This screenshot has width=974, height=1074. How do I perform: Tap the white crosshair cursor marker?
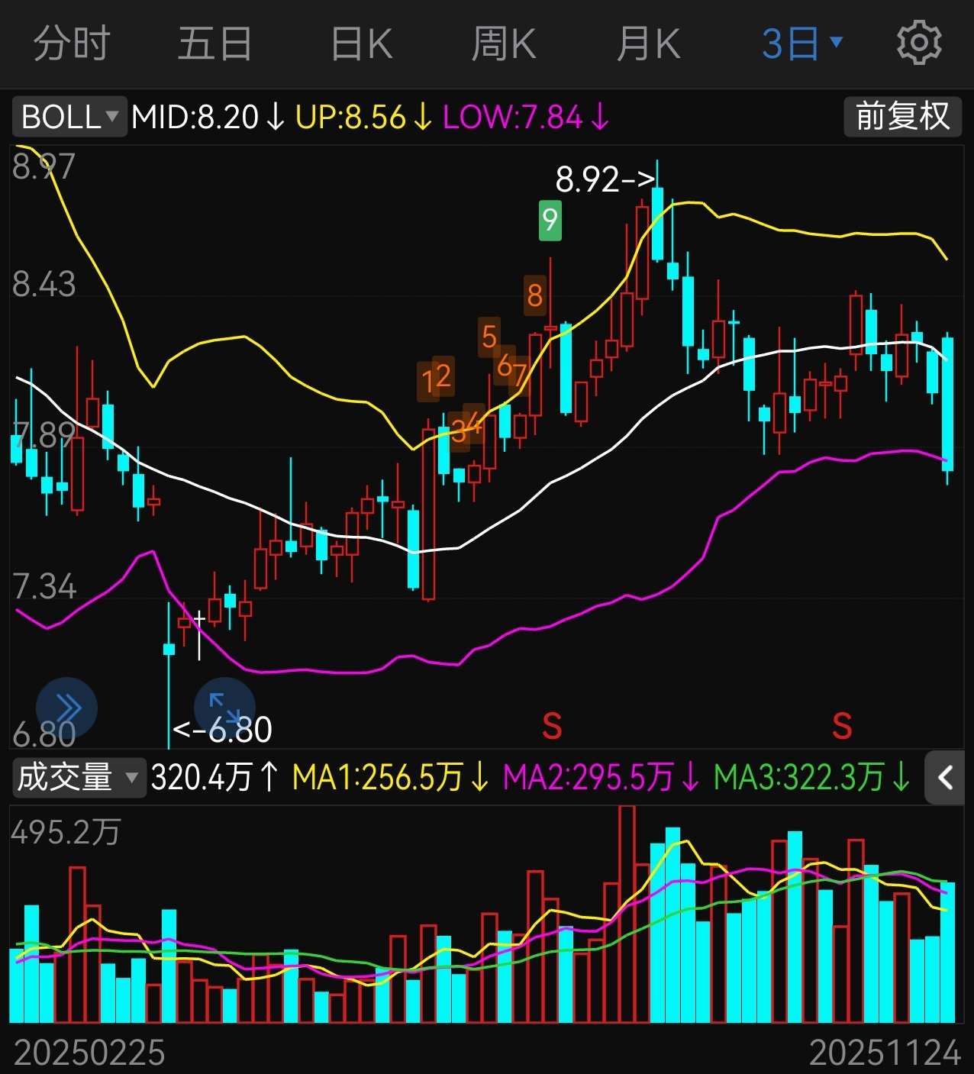[199, 635]
